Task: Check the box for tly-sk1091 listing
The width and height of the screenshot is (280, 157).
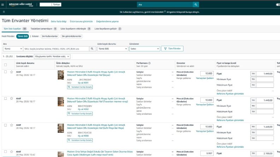Action: click(6, 72)
